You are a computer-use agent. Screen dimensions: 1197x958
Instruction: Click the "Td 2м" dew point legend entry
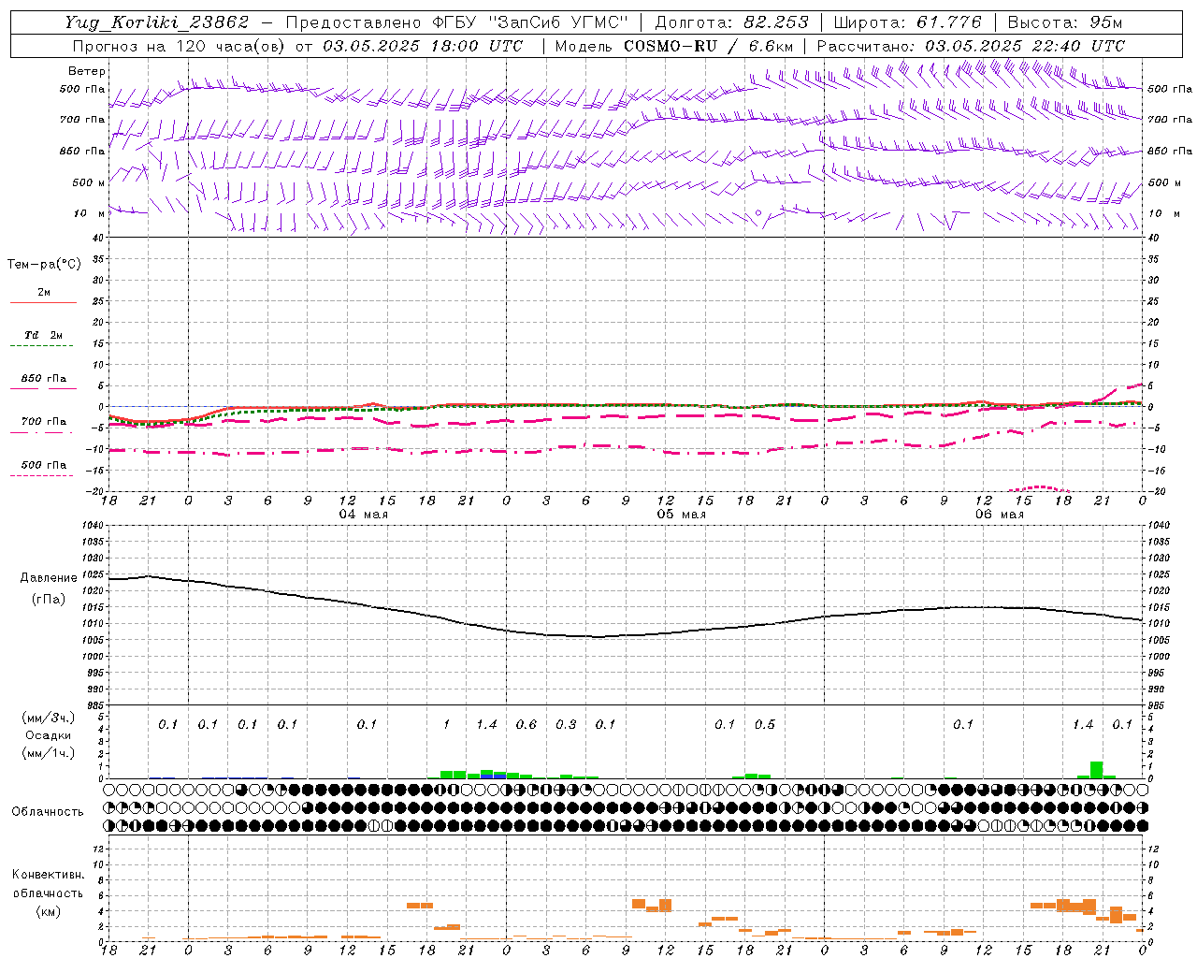click(x=43, y=335)
